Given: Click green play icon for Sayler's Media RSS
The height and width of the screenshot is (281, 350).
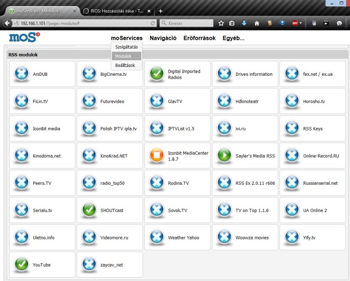Looking at the screenshot, I should pyautogui.click(x=224, y=155).
